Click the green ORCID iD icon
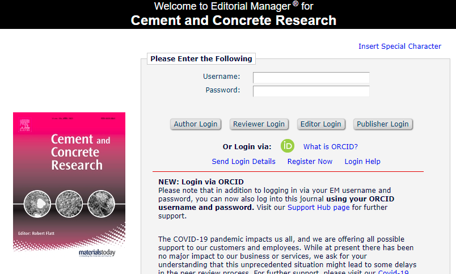Screen dimensions: 456x274 [288, 146]
